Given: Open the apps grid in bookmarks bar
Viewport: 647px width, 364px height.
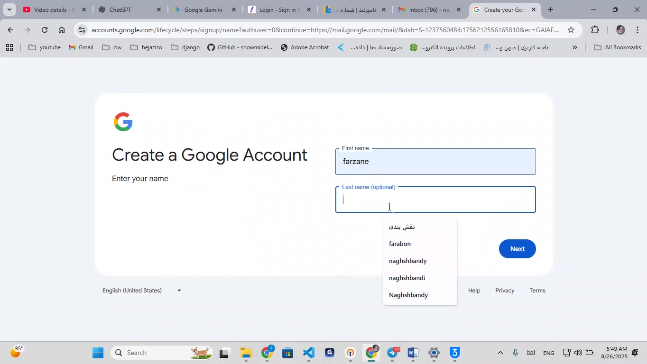Looking at the screenshot, I should [x=9, y=47].
